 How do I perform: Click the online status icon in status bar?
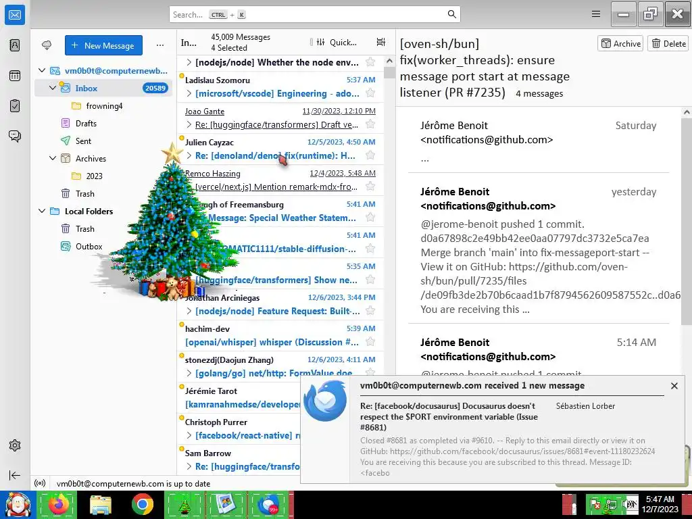click(40, 483)
